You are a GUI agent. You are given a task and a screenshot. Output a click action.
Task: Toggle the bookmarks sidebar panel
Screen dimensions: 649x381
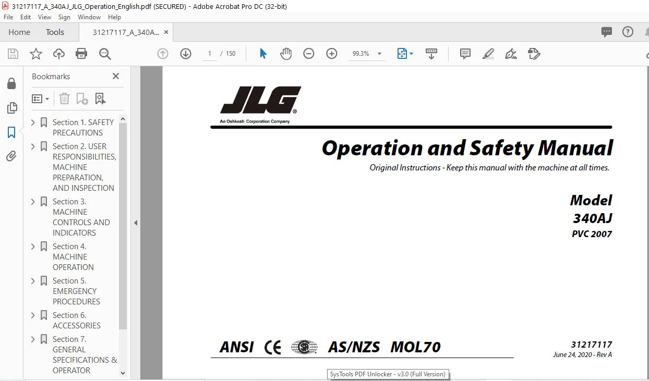pyautogui.click(x=11, y=132)
